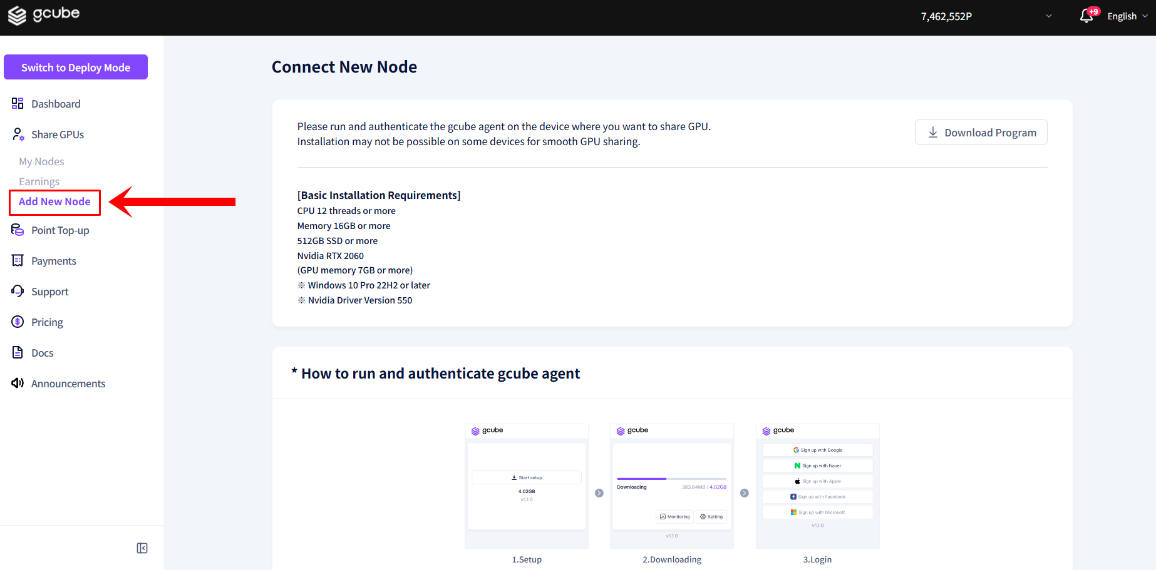
Task: Open the Support menu item
Action: [49, 292]
